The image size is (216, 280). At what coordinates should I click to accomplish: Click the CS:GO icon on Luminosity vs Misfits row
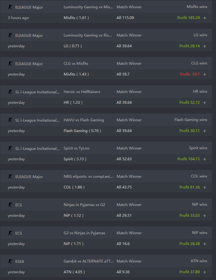10,7
